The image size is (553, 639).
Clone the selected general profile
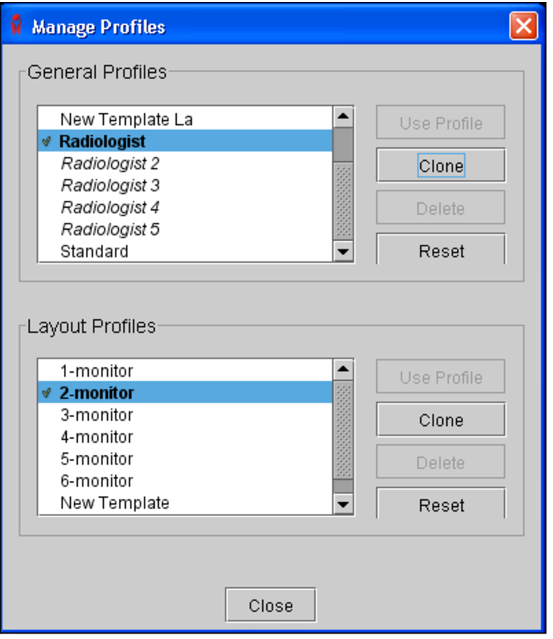click(441, 166)
